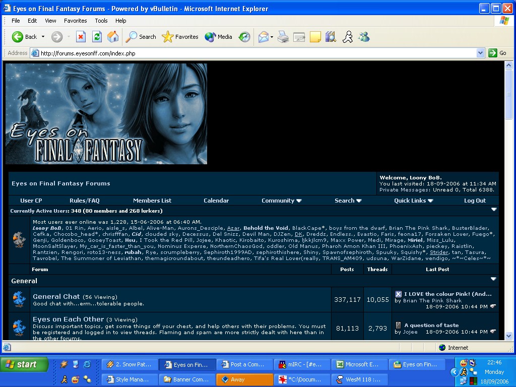
Task: Expand hidden system tray icons arrow
Action: tap(455, 372)
